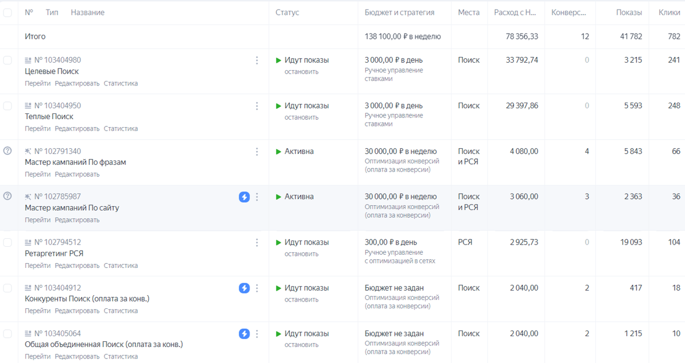
Task: Open campaign Целевые Поиск by name
Action: point(52,71)
